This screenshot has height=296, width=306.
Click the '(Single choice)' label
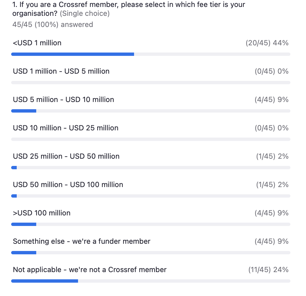tap(85, 14)
